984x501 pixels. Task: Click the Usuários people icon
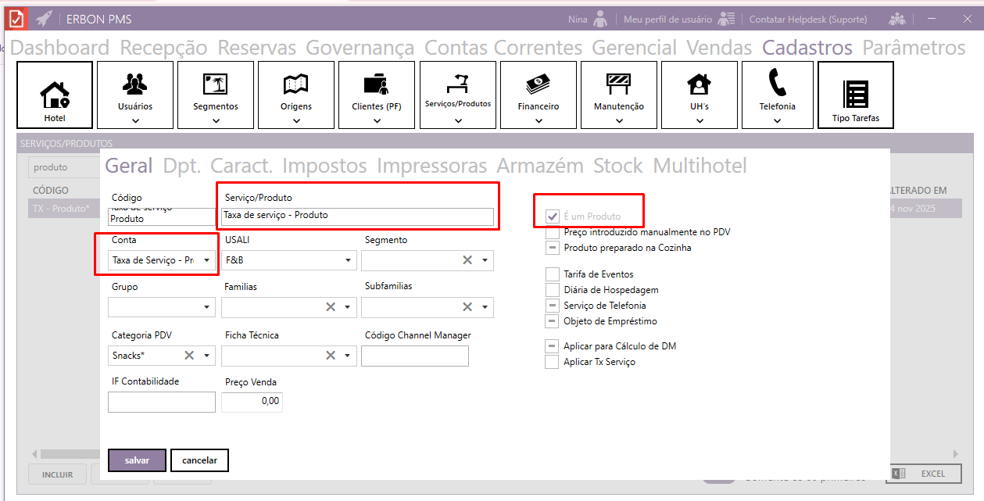pyautogui.click(x=135, y=83)
